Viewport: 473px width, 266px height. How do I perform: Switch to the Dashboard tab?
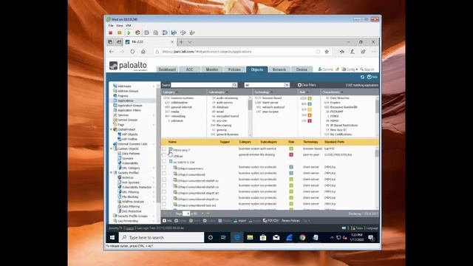click(x=167, y=69)
